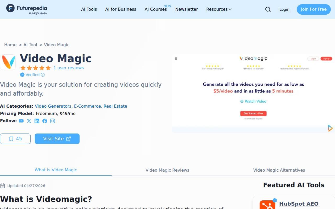This screenshot has width=335, height=209.
Task: Click the Join For Free button
Action: pos(314,9)
